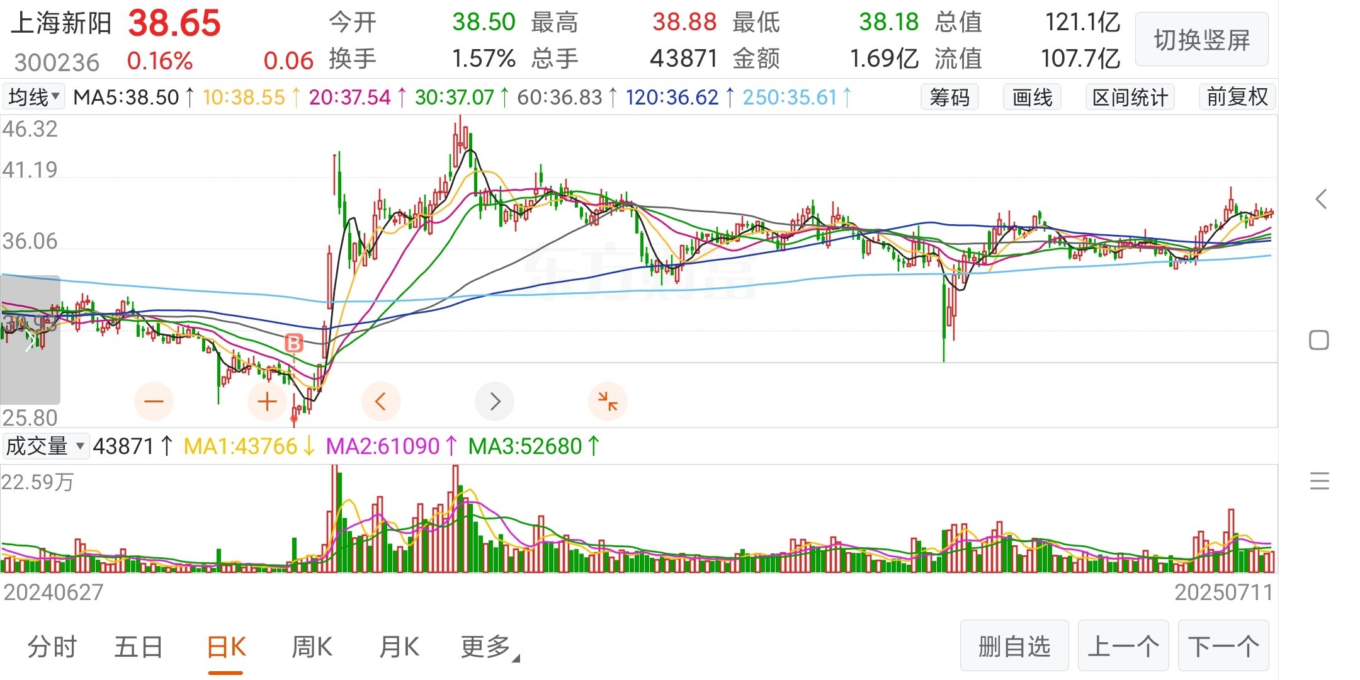Tap end date 20250711
The height and width of the screenshot is (680, 1360).
coord(1223,592)
